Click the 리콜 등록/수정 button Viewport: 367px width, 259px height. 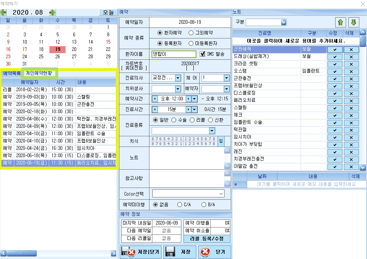point(207,238)
